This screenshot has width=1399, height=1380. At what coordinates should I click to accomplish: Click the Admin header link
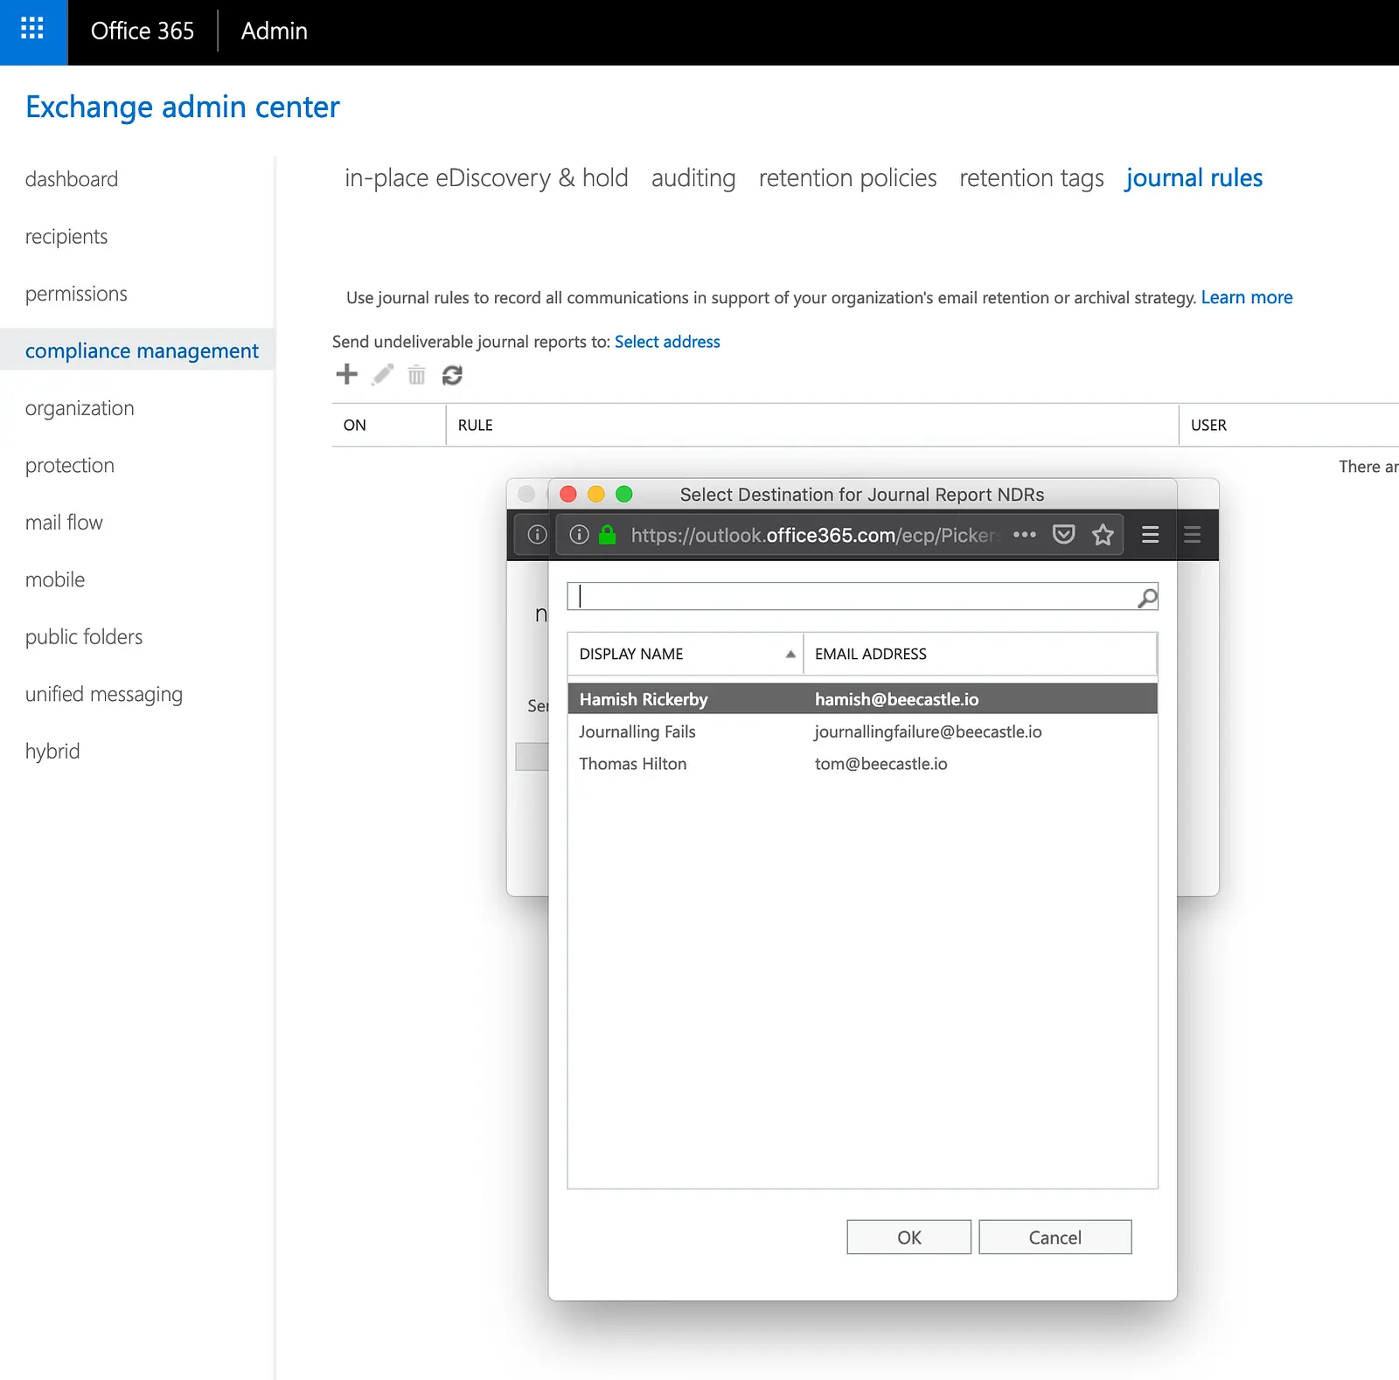click(275, 31)
